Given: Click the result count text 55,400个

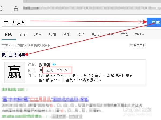Looking at the screenshot, I should coord(43,46).
